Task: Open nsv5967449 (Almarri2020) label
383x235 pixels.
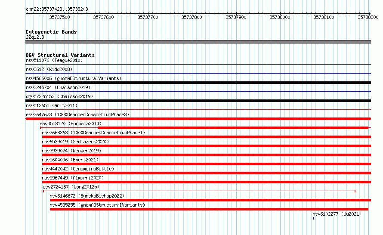Action: click(73, 178)
